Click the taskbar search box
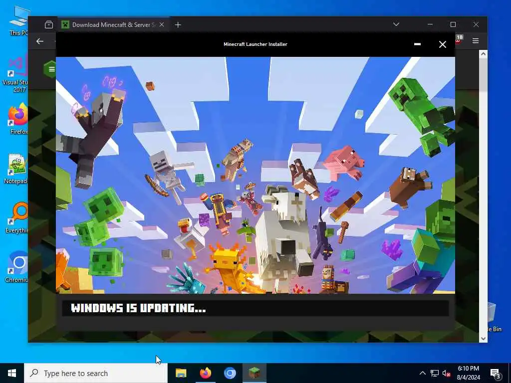This screenshot has width=511, height=383. [x=96, y=373]
